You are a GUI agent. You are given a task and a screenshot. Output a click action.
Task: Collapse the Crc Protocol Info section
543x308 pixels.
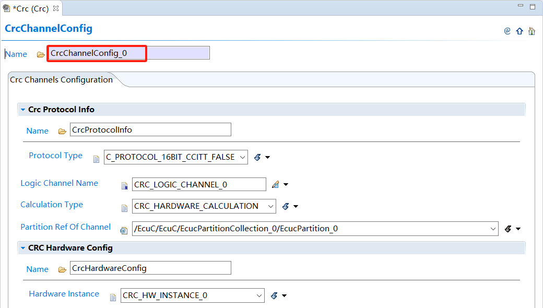pos(23,110)
